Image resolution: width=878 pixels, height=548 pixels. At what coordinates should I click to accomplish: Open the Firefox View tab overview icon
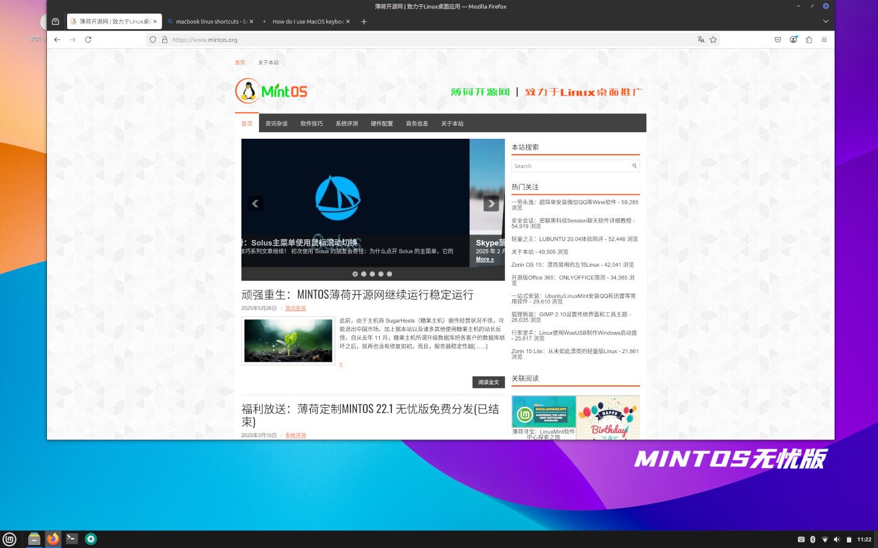[55, 21]
